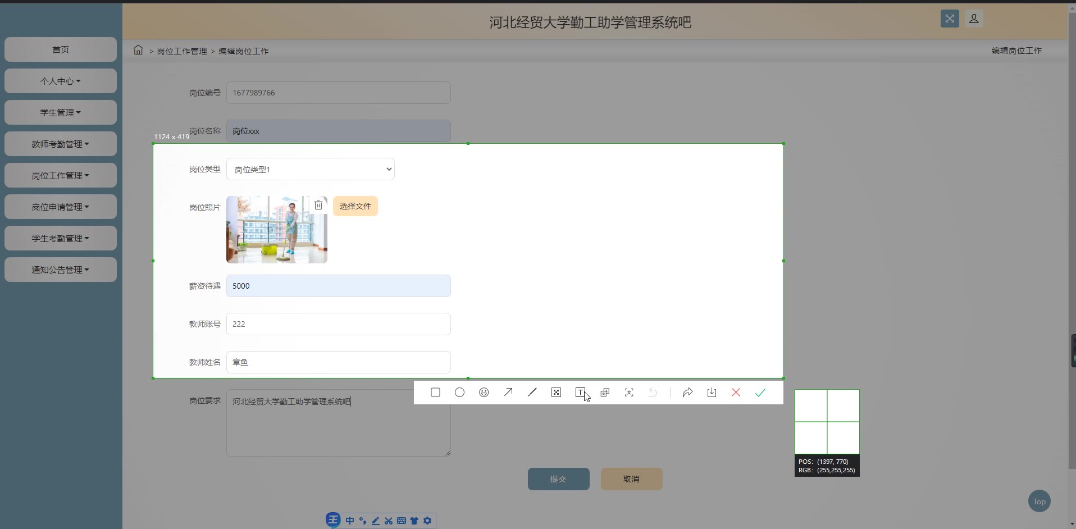The image size is (1076, 529).
Task: Click the input method logo icon
Action: pos(333,520)
